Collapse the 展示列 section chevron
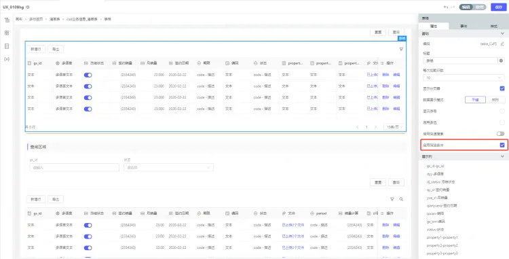 (x=502, y=156)
